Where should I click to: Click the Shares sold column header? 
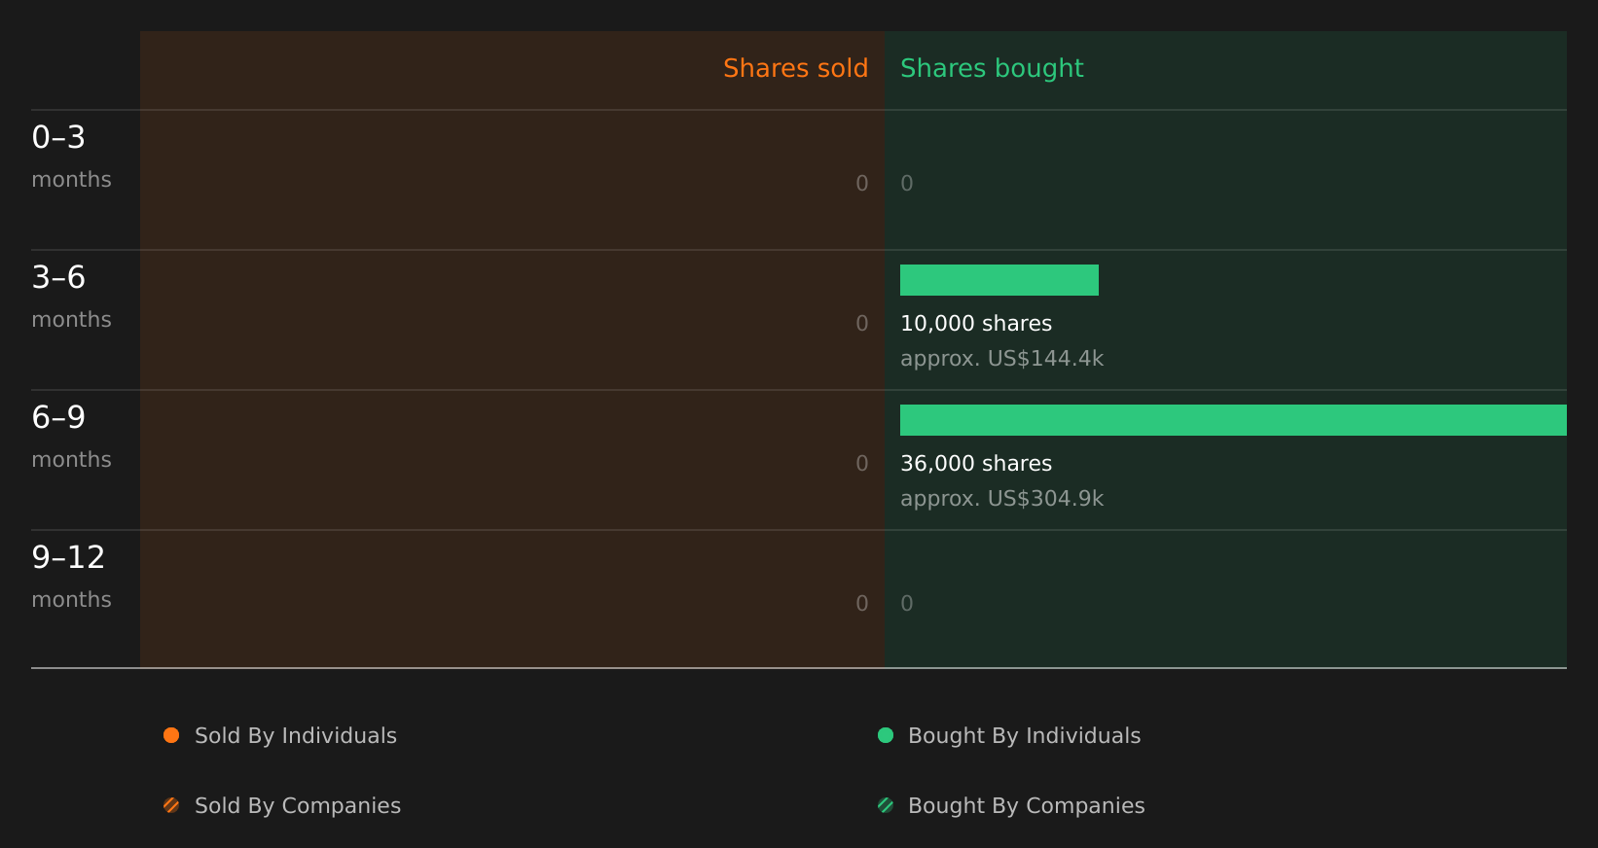795,68
